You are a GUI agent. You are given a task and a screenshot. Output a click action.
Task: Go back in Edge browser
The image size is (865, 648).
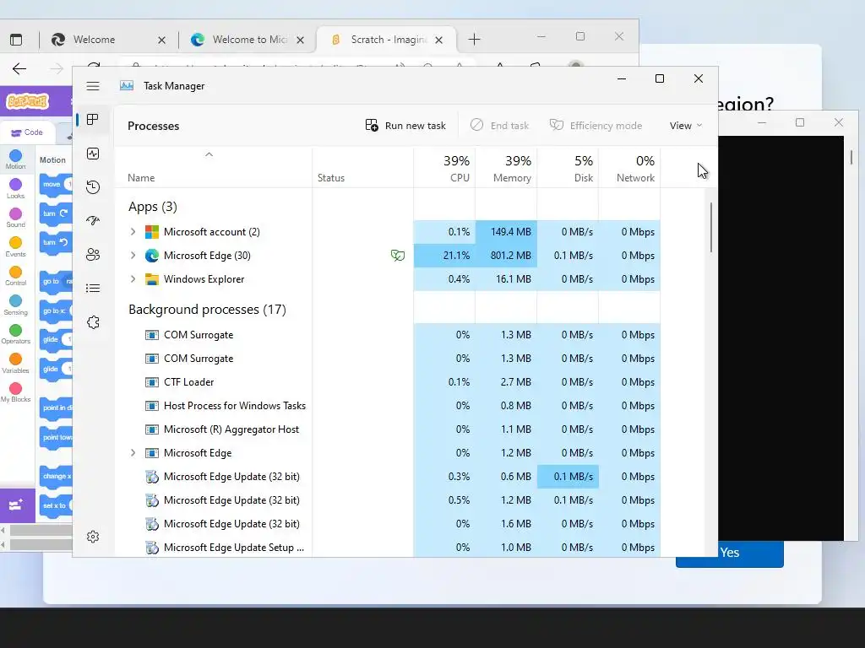point(19,69)
